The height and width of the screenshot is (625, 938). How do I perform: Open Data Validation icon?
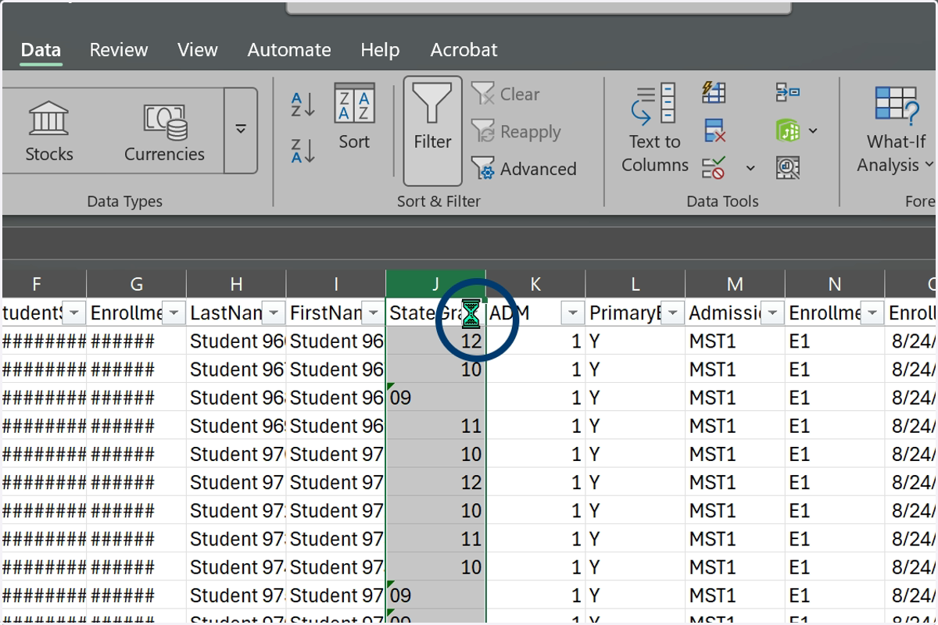(x=714, y=167)
